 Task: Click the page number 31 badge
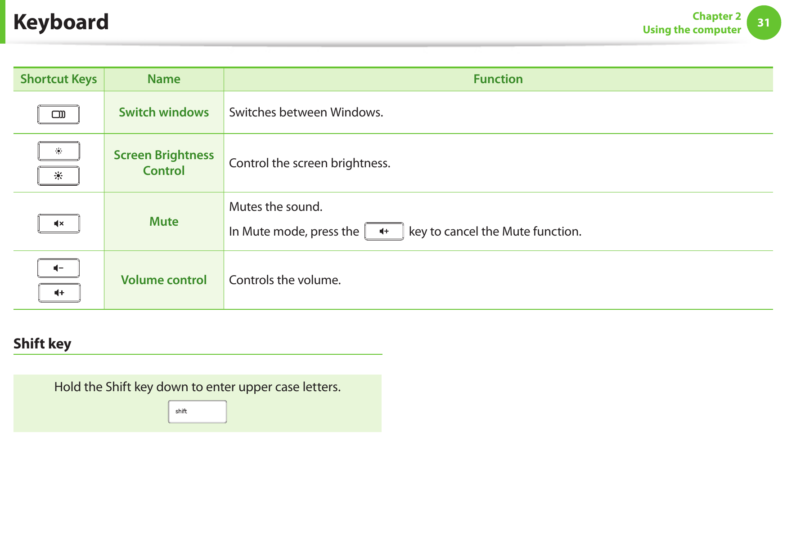pos(764,22)
